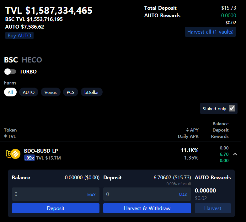
Task: Click the Total Deposit $15.73 value
Action: click(228, 8)
